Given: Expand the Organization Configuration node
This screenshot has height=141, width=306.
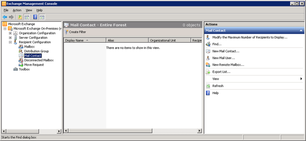Looking at the screenshot, I should [x=10, y=33].
